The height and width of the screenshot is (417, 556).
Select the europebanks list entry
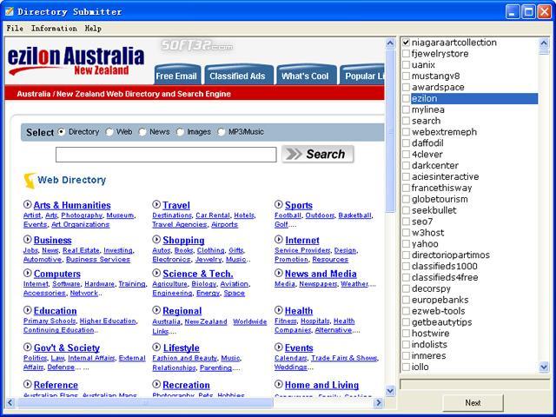(440, 300)
